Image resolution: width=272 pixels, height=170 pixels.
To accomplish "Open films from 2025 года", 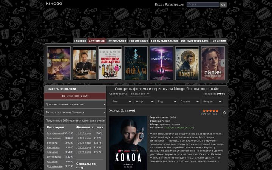I will (x=84, y=138).
